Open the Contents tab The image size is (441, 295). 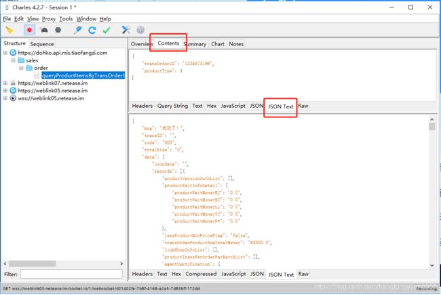[x=168, y=43]
